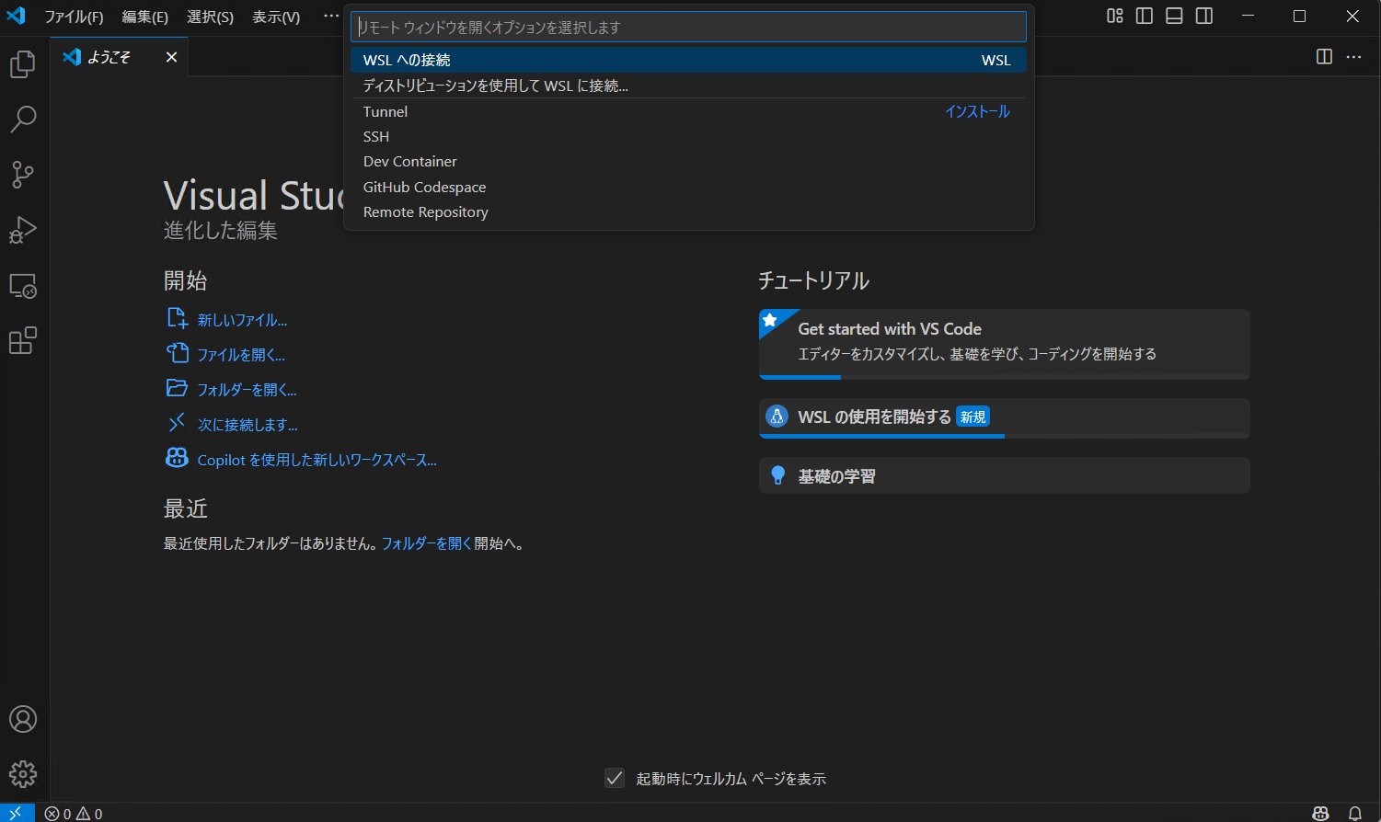
Task: Open the Search view in activity bar
Action: 23,119
